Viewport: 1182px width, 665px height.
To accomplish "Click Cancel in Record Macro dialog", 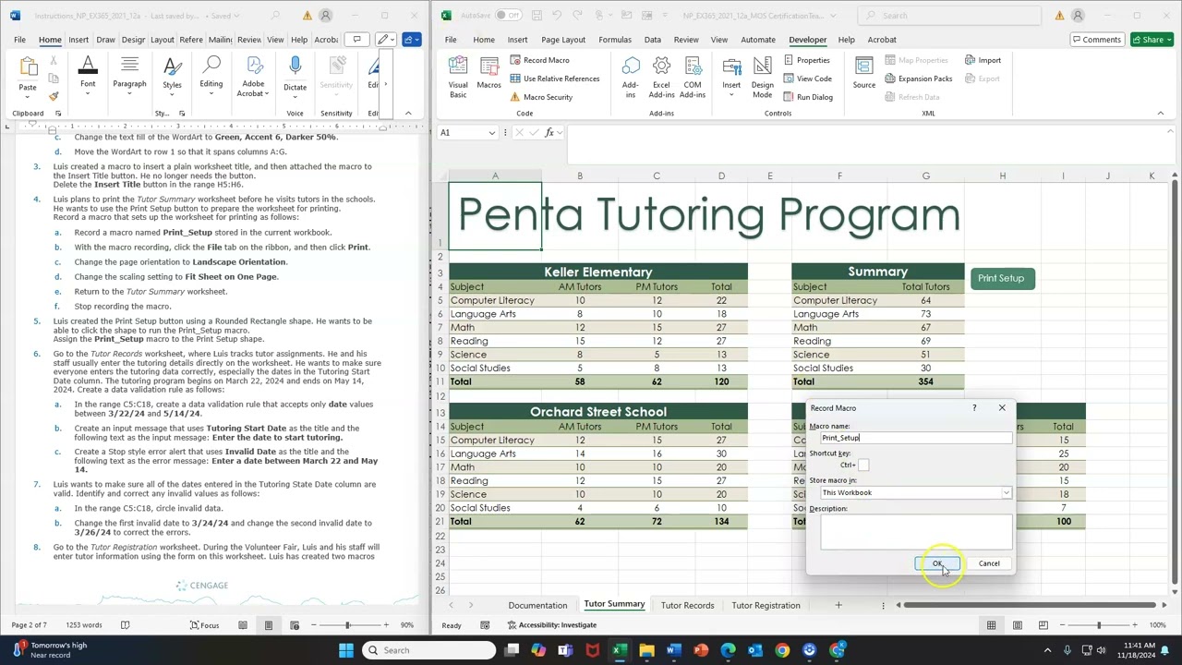I will 989,563.
